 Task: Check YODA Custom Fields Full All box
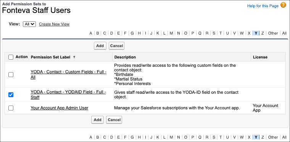pos(11,75)
